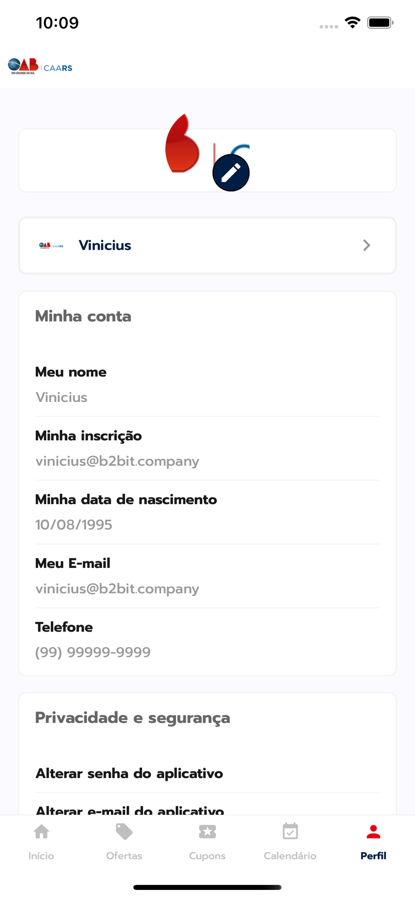The height and width of the screenshot is (898, 415).
Task: Tap the Minha inscrição value field
Action: (x=117, y=461)
